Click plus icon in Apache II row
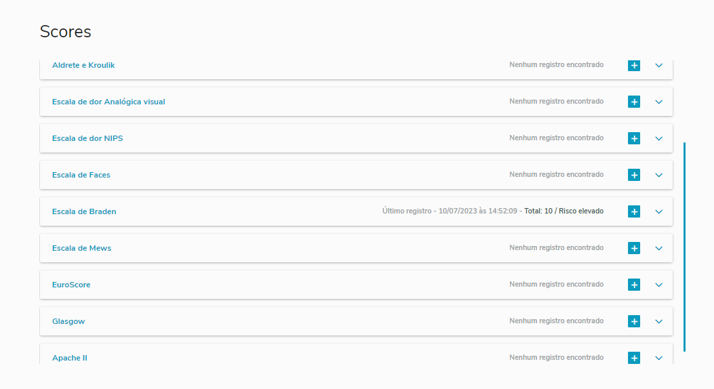Image resolution: width=714 pixels, height=389 pixels. pyautogui.click(x=634, y=358)
